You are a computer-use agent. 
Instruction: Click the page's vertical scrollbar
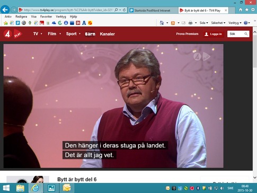(255, 104)
